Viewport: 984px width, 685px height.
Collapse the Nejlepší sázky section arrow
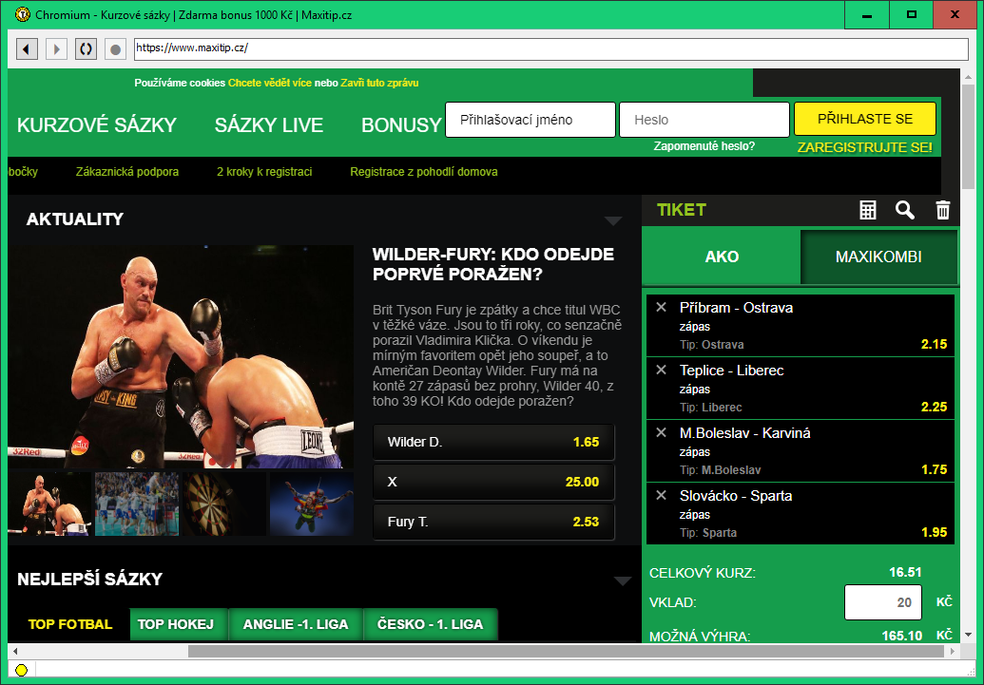[x=623, y=580]
